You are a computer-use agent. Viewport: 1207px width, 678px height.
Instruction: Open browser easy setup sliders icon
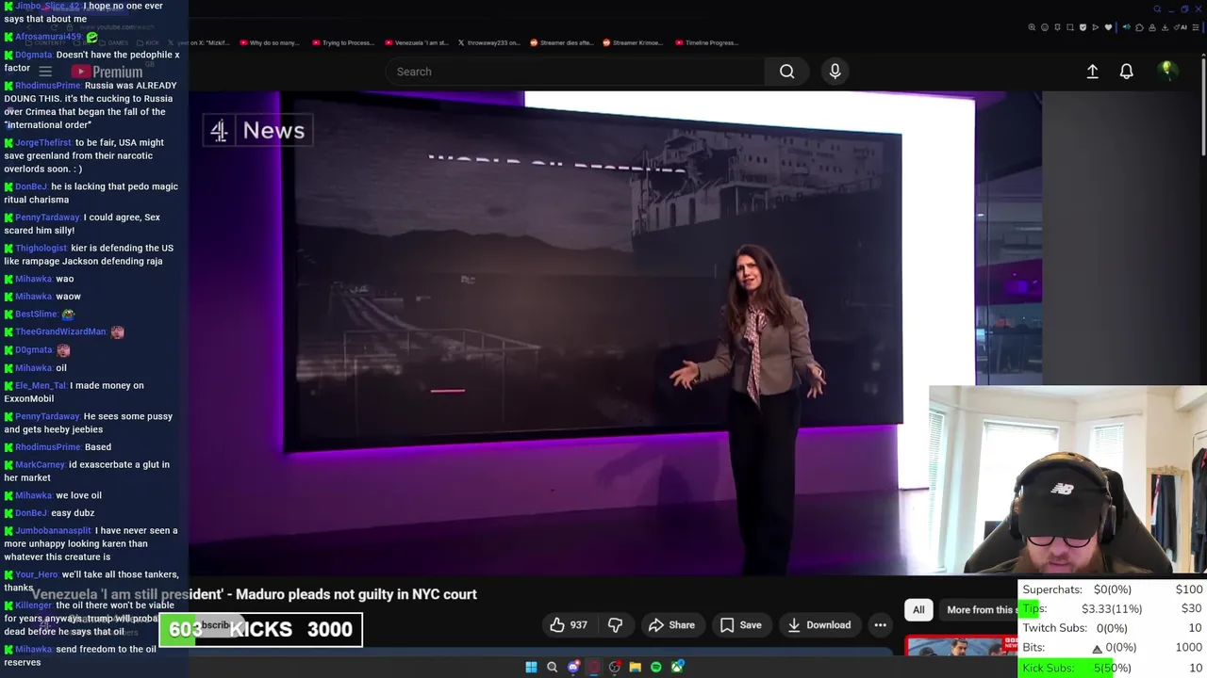click(x=1195, y=27)
